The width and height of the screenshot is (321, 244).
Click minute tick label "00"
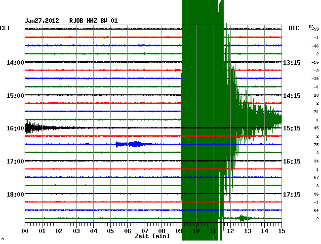25,231
